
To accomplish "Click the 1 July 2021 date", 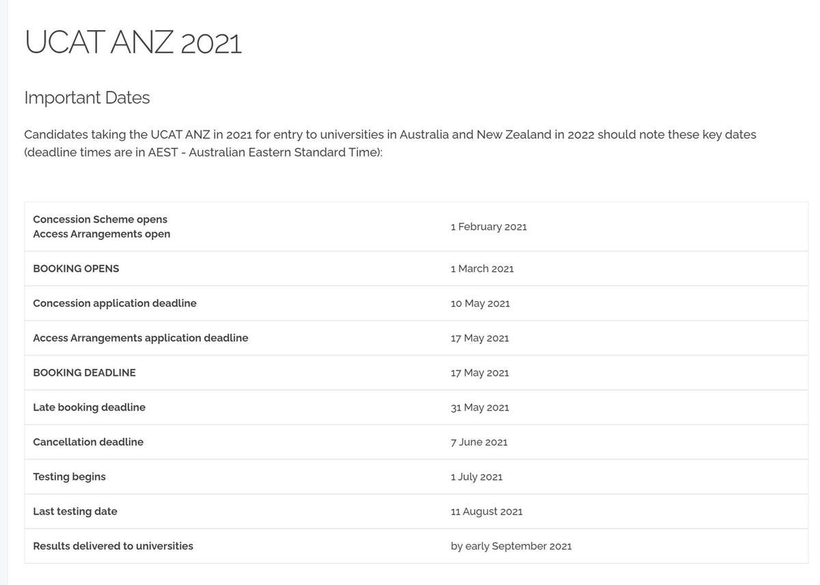I will click(477, 477).
